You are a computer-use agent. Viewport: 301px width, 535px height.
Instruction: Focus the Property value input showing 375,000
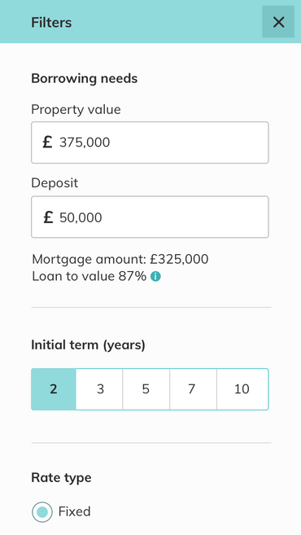click(150, 143)
